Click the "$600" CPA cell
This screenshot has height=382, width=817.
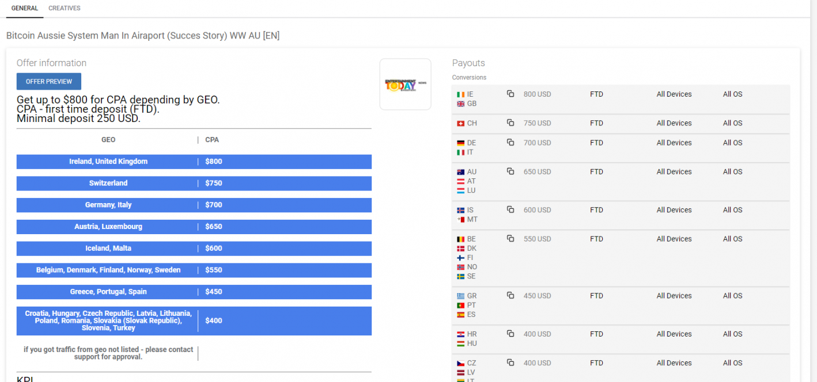coord(213,249)
